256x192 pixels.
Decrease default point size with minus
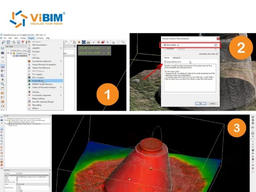pos(104,48)
